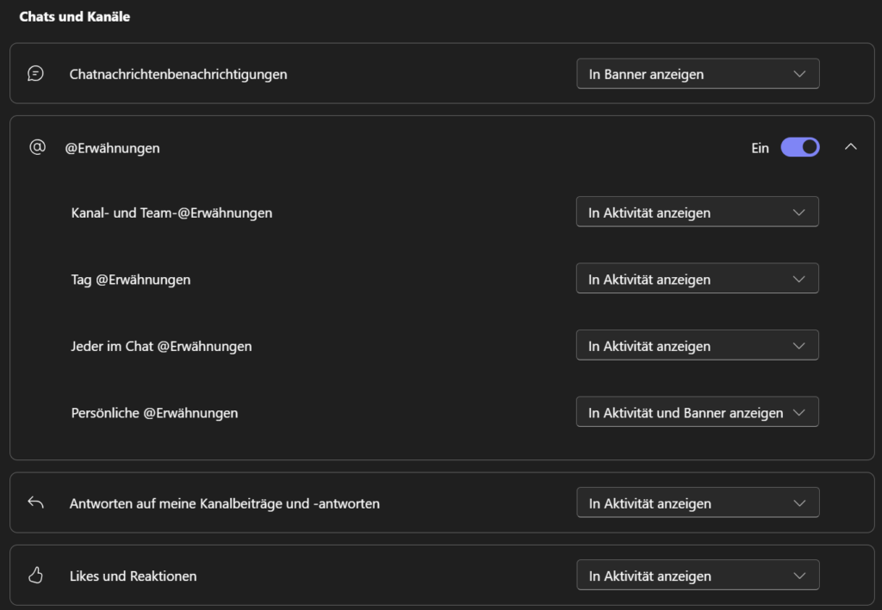Click the Chats und Kanäle section header

(x=74, y=15)
